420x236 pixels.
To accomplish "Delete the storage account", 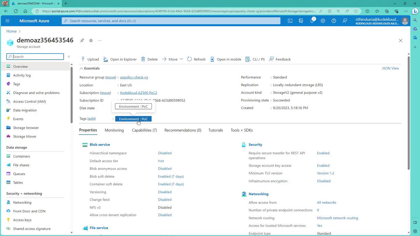I will [149, 59].
